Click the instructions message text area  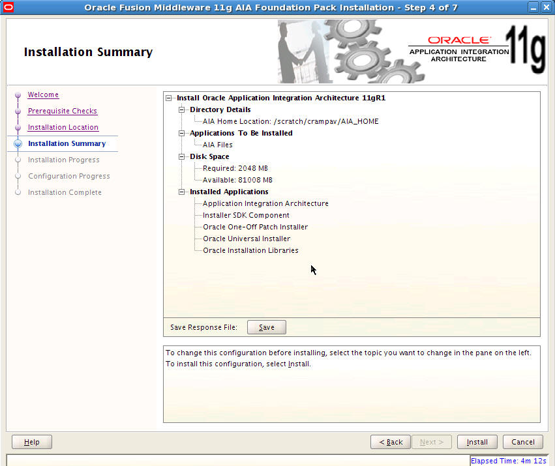(x=352, y=385)
